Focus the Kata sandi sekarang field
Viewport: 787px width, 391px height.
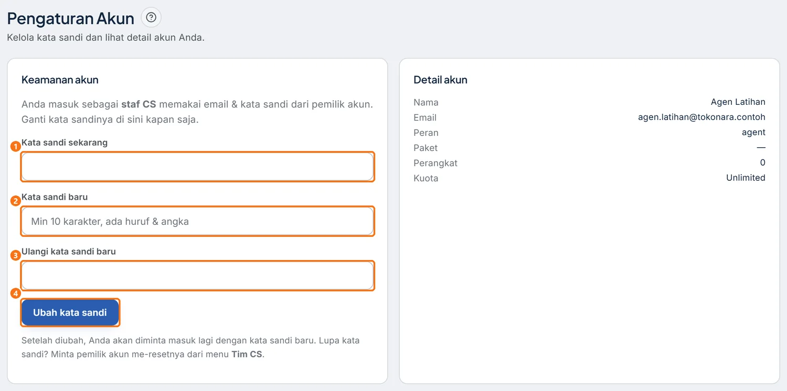pyautogui.click(x=197, y=167)
